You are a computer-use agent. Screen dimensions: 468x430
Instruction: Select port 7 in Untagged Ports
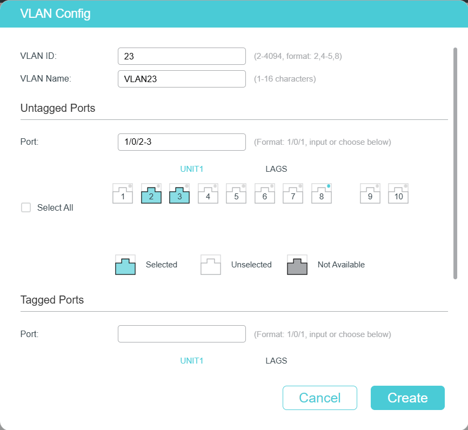[x=293, y=194]
